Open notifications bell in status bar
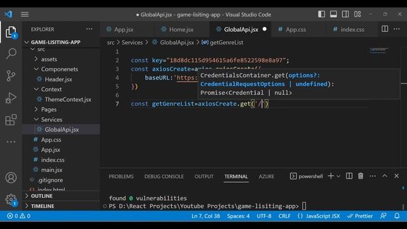 coord(397,216)
